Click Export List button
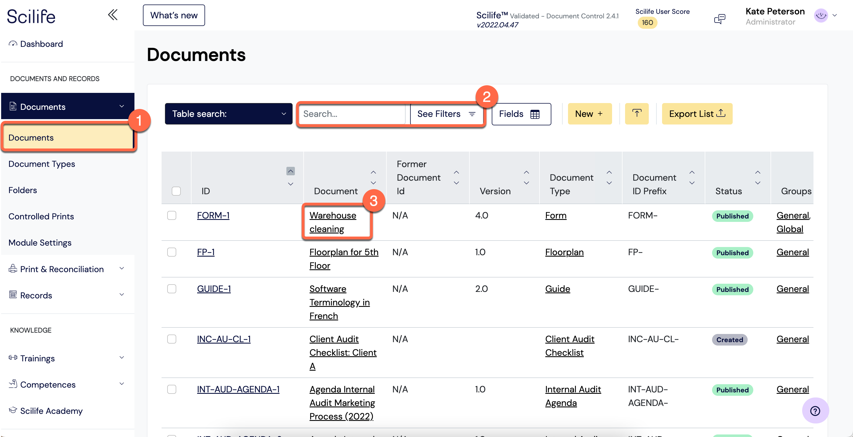The image size is (853, 437). 697,113
